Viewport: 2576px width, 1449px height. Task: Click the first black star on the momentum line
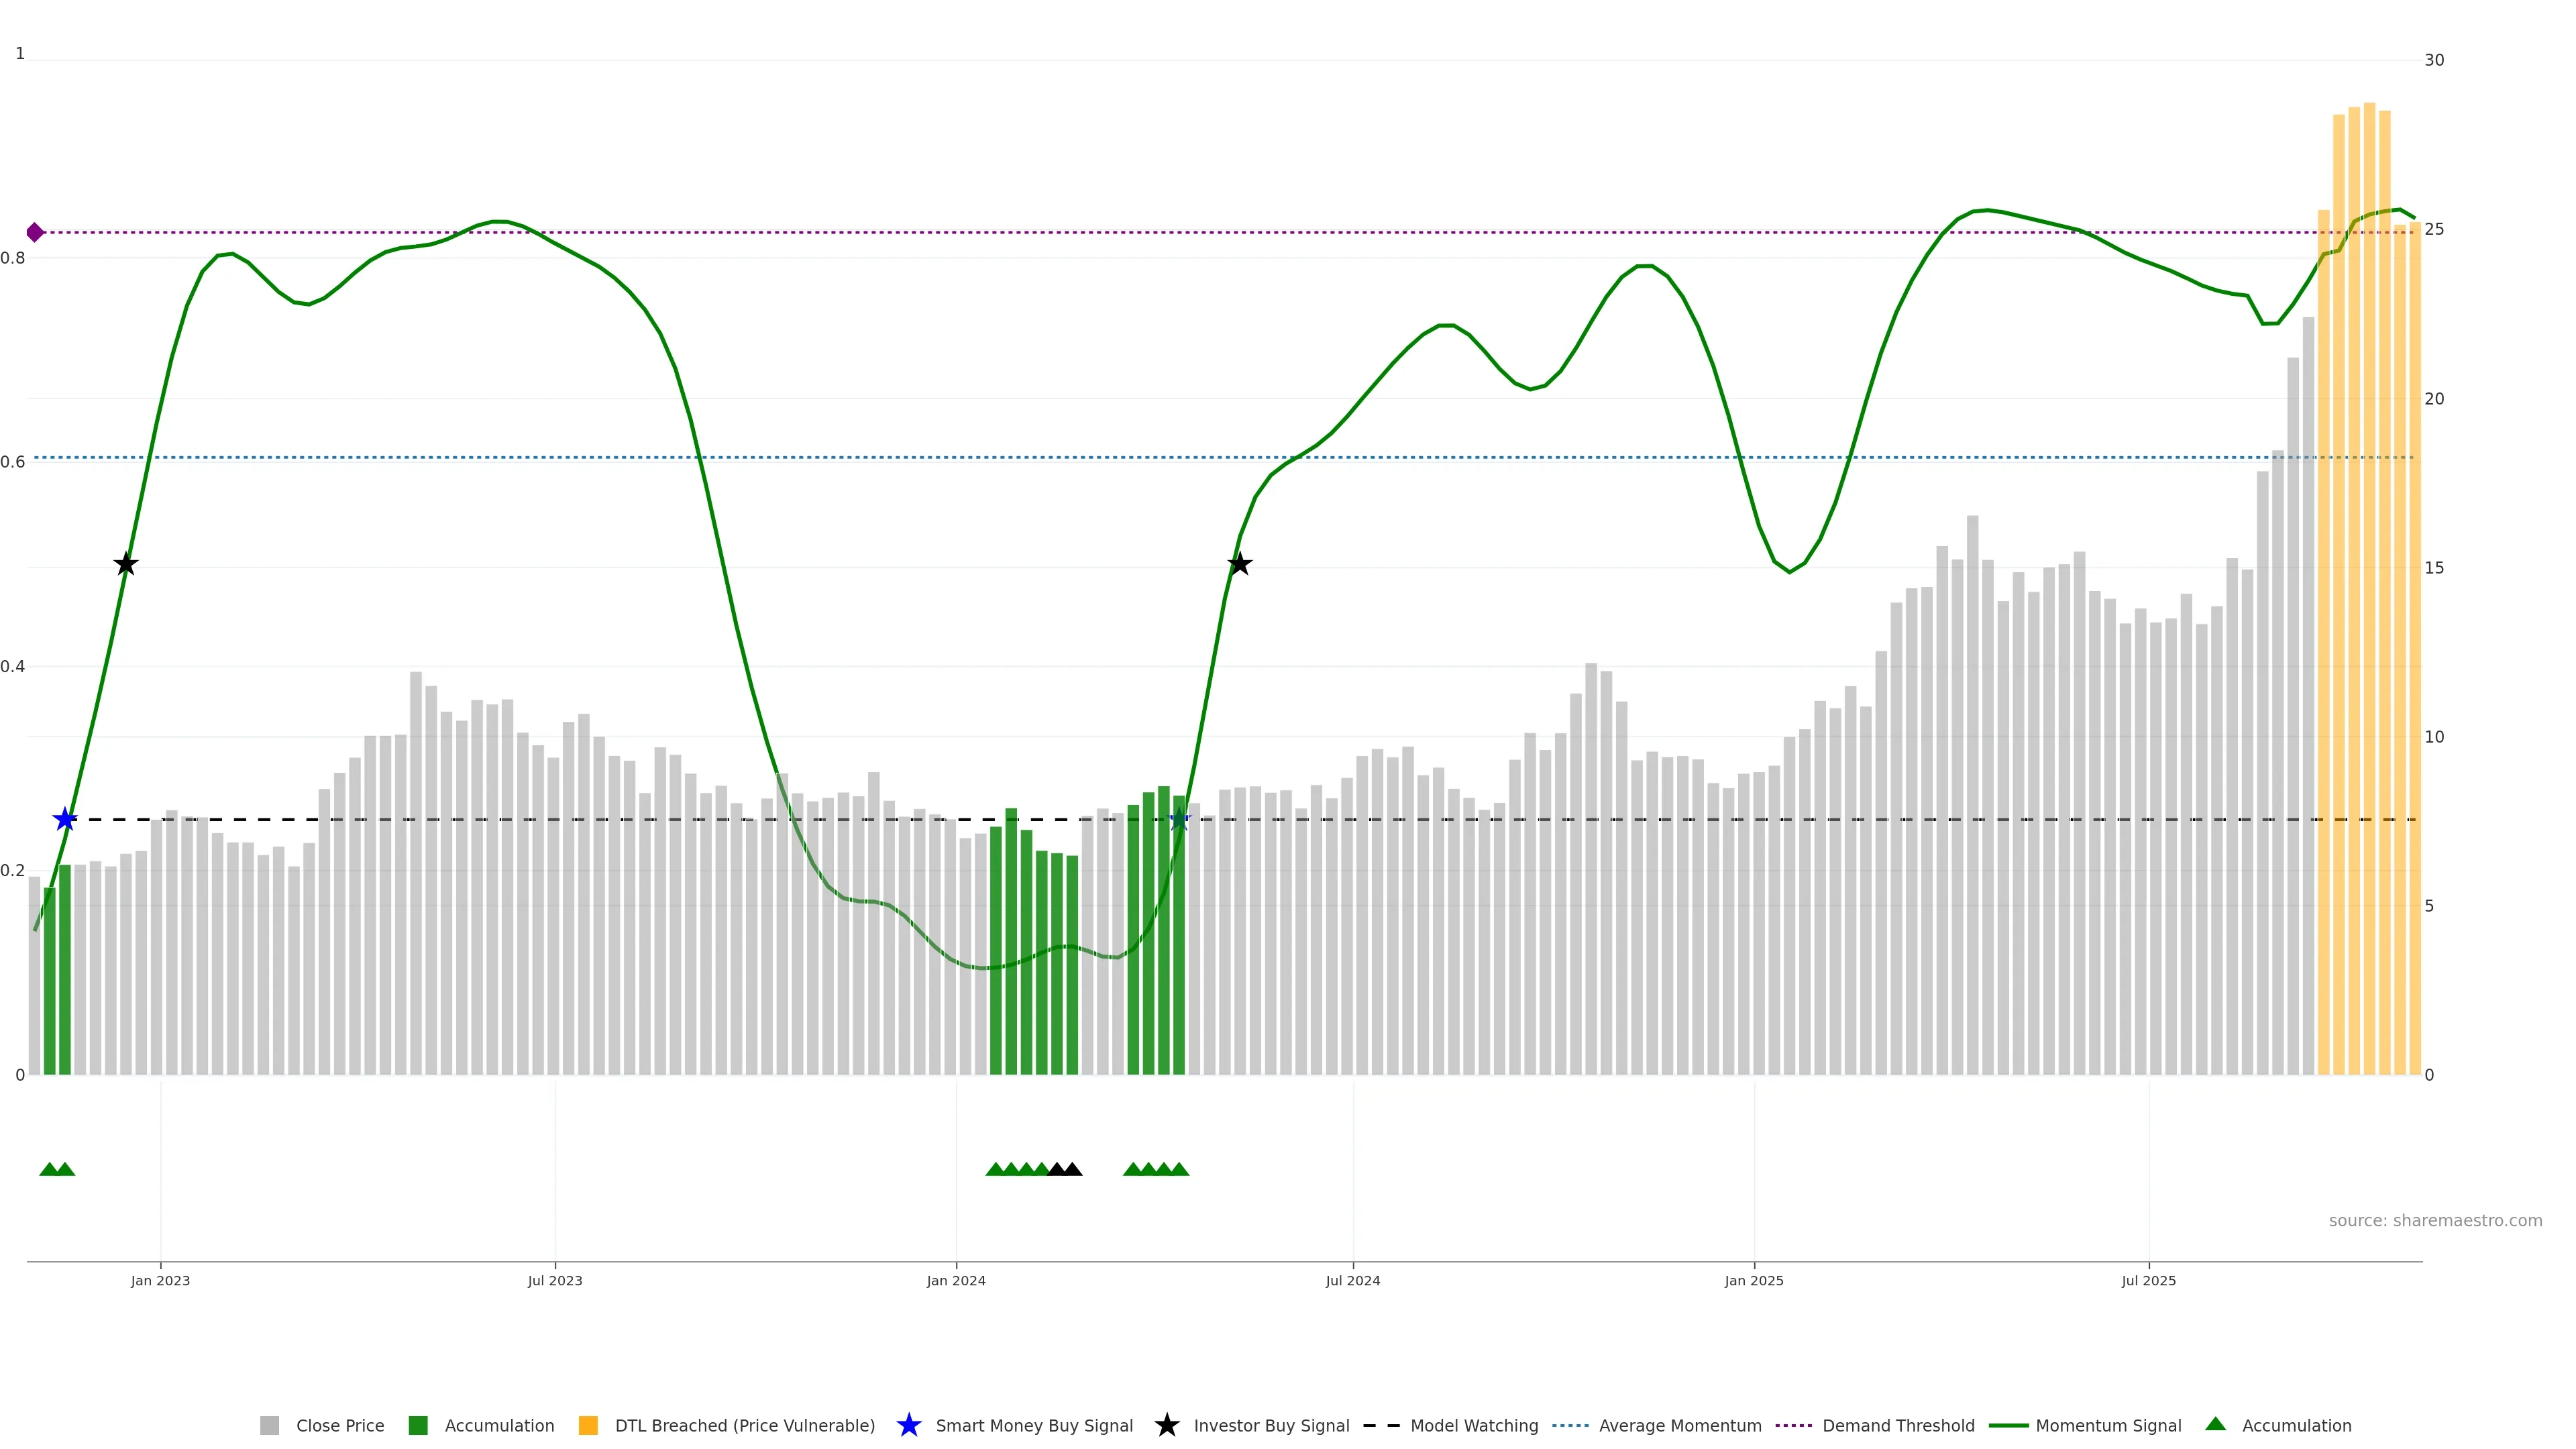(x=125, y=564)
